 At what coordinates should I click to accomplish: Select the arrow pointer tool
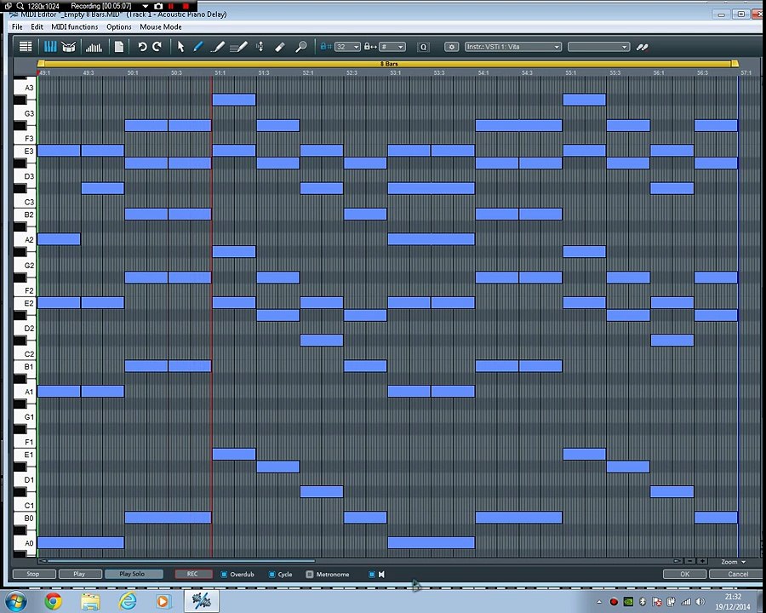(x=180, y=47)
